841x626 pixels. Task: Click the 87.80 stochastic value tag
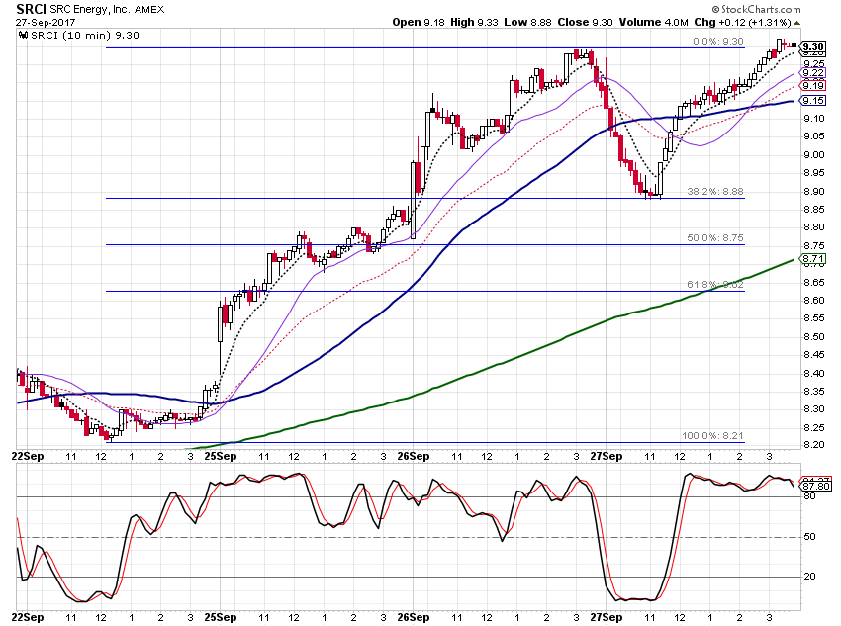click(x=816, y=487)
